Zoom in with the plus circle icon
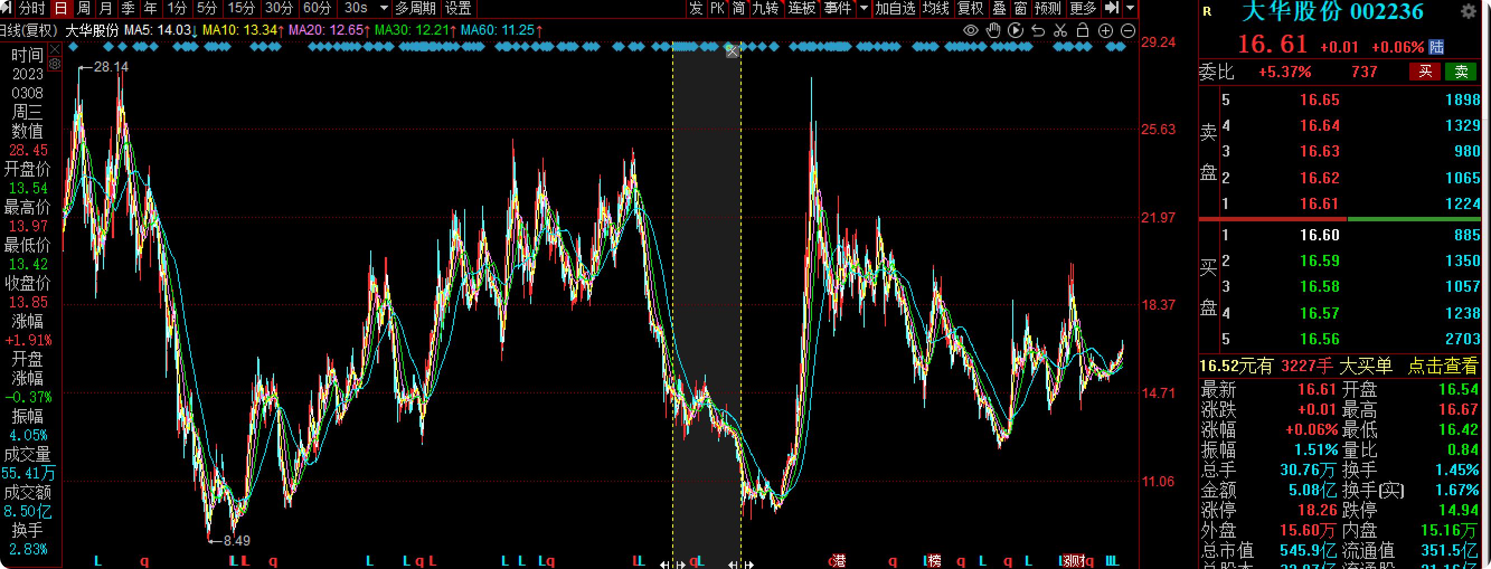Screen dimensions: 1491x569 [x=1106, y=31]
